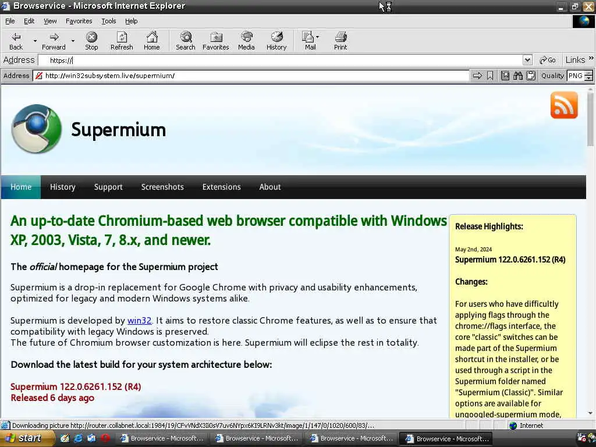The width and height of the screenshot is (596, 447).
Task: Open the View menu
Action: (x=50, y=21)
